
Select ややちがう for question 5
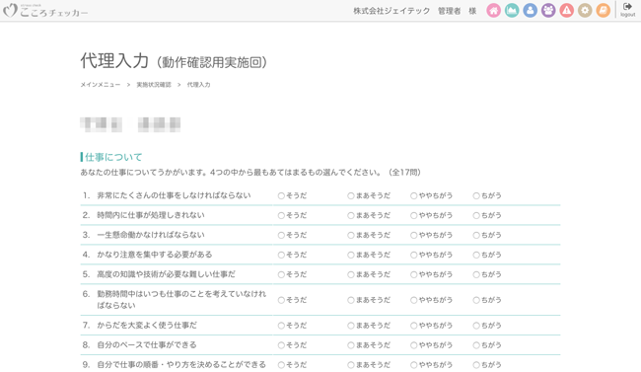pyautogui.click(x=414, y=274)
